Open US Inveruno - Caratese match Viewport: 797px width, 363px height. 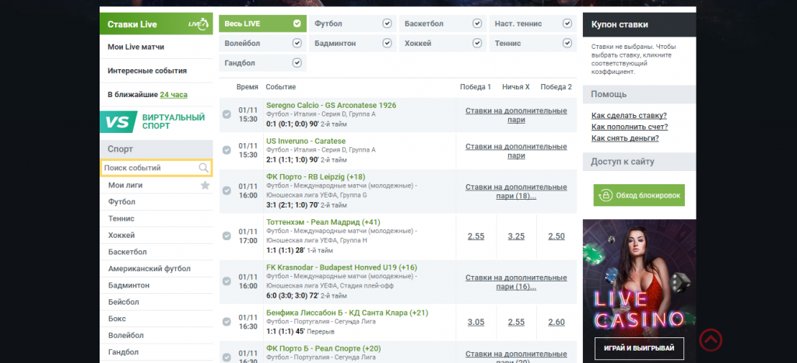tap(305, 141)
